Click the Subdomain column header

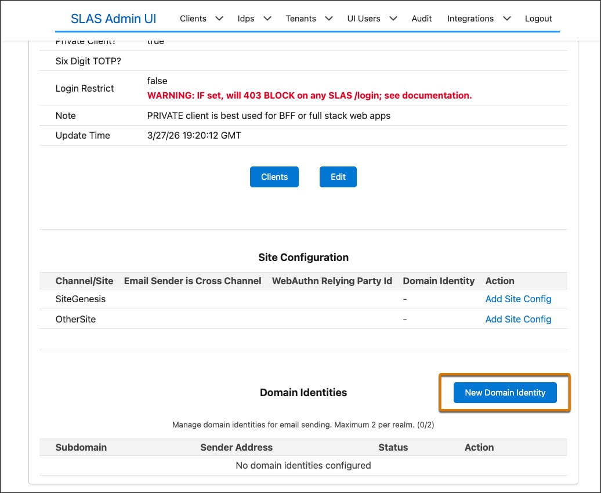tap(81, 447)
